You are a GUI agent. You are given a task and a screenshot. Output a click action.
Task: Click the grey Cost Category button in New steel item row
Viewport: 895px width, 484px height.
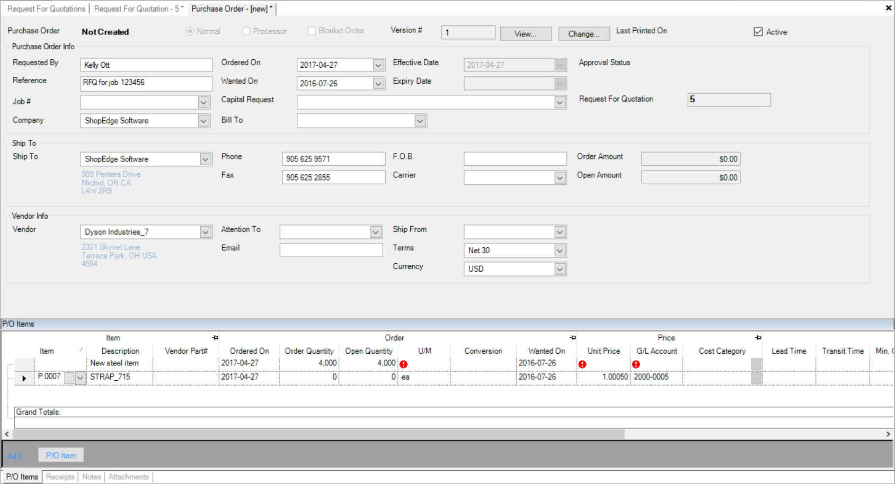pyautogui.click(x=757, y=364)
